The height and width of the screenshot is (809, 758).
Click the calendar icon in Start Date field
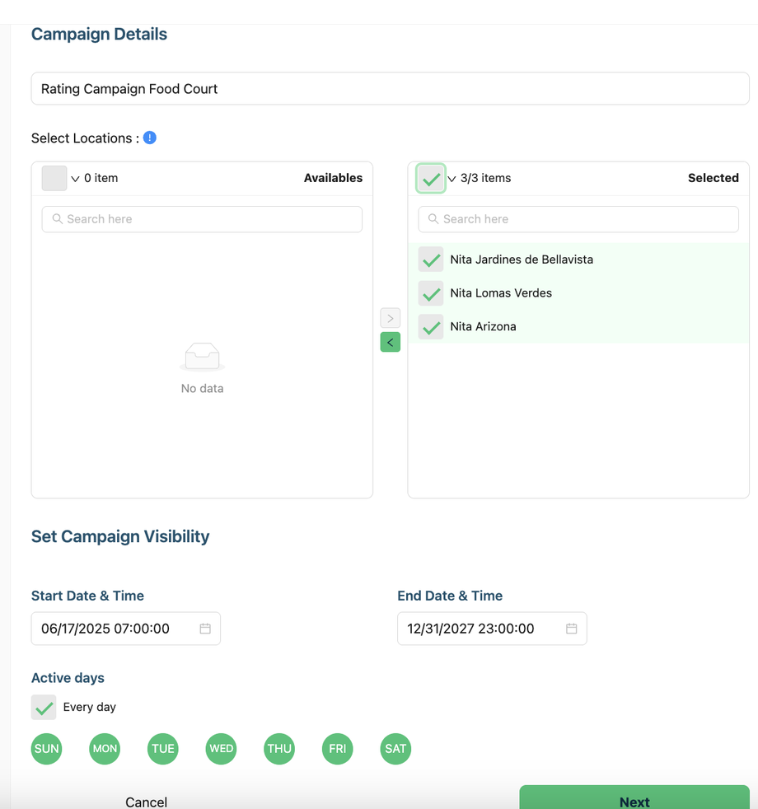point(205,629)
